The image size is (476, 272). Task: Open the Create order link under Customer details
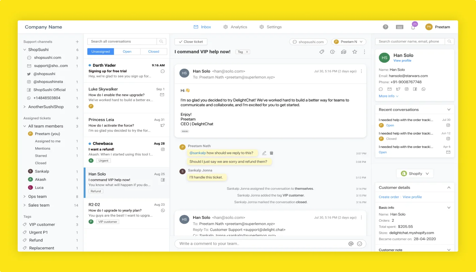pos(389,198)
